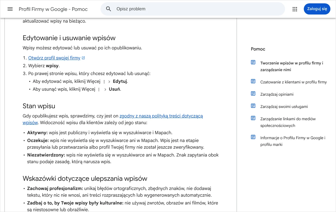The height and width of the screenshot is (212, 336).
Task: Open Zarządzanie linkami do mediów społecznościowych
Action: pyautogui.click(x=288, y=122)
